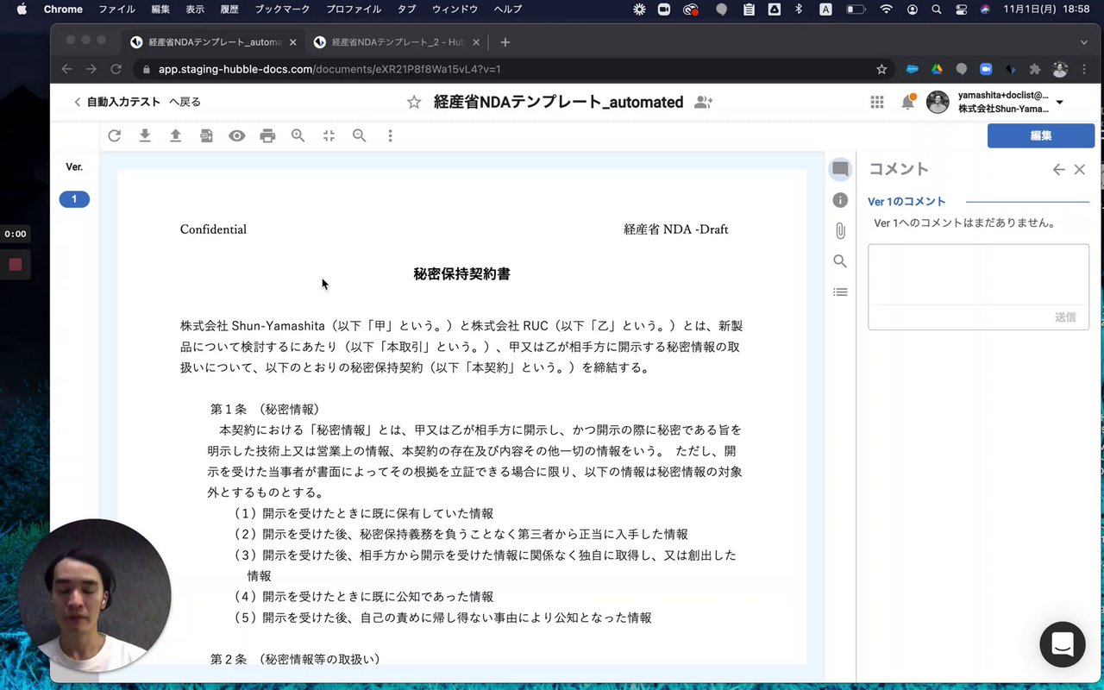
Task: Open the comments panel icon
Action: (x=840, y=169)
